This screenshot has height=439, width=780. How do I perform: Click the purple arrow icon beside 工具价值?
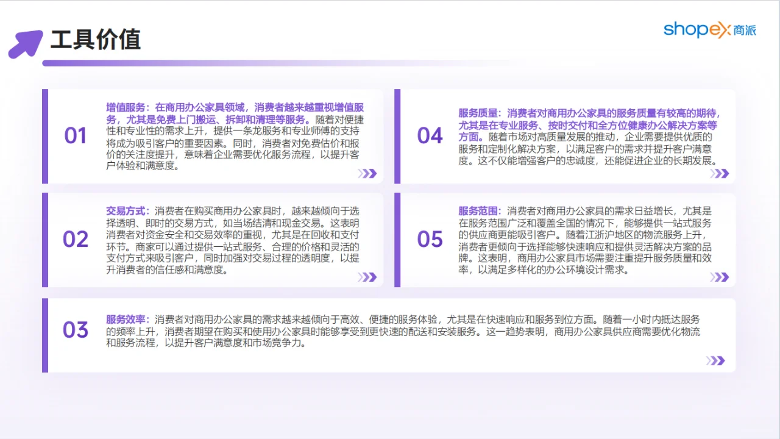26,44
